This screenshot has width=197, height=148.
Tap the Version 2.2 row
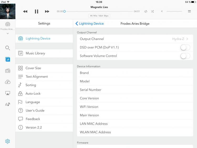pyautogui.click(x=44, y=127)
